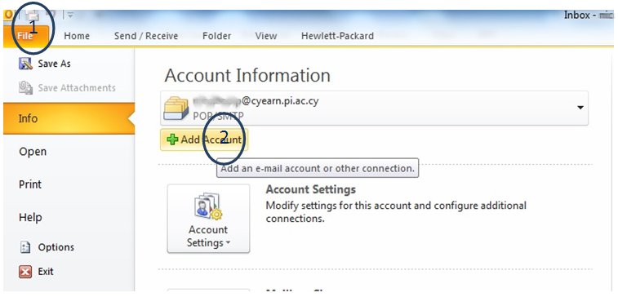
Task: Click the red Exit icon
Action: point(25,272)
